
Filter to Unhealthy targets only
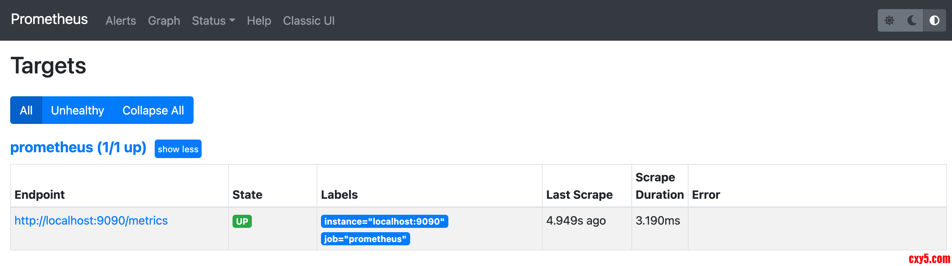[x=77, y=110]
